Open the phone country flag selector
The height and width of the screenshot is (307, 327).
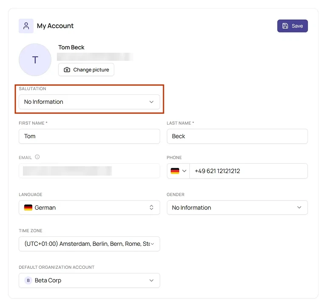coord(178,171)
